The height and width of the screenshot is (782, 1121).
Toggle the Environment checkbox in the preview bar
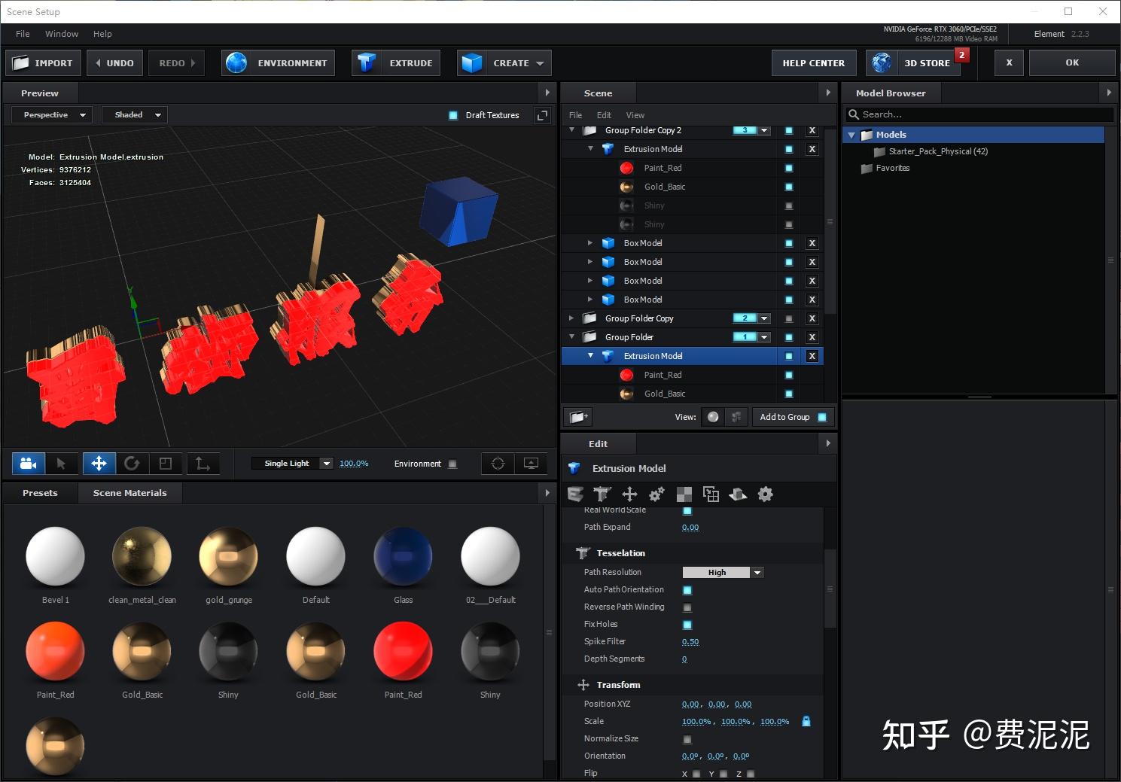tap(452, 464)
